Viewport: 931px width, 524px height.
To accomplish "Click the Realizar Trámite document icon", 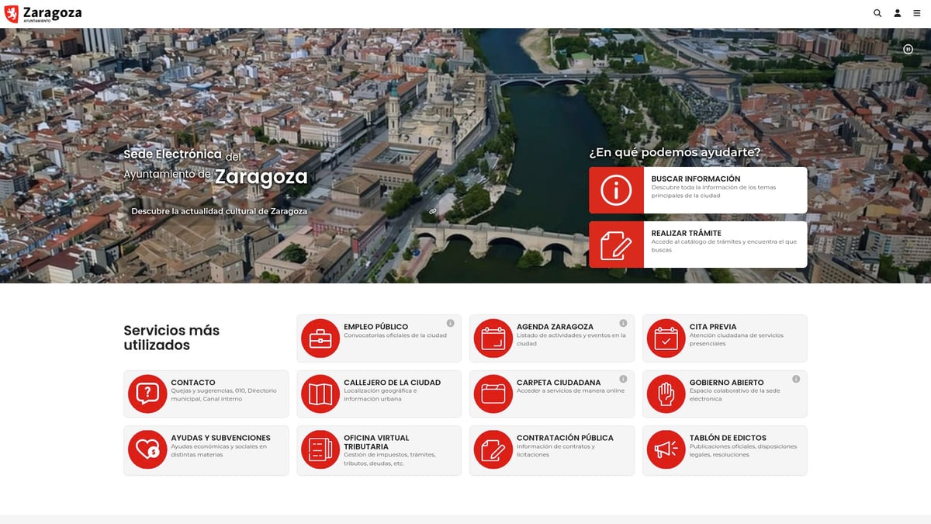I will click(616, 245).
